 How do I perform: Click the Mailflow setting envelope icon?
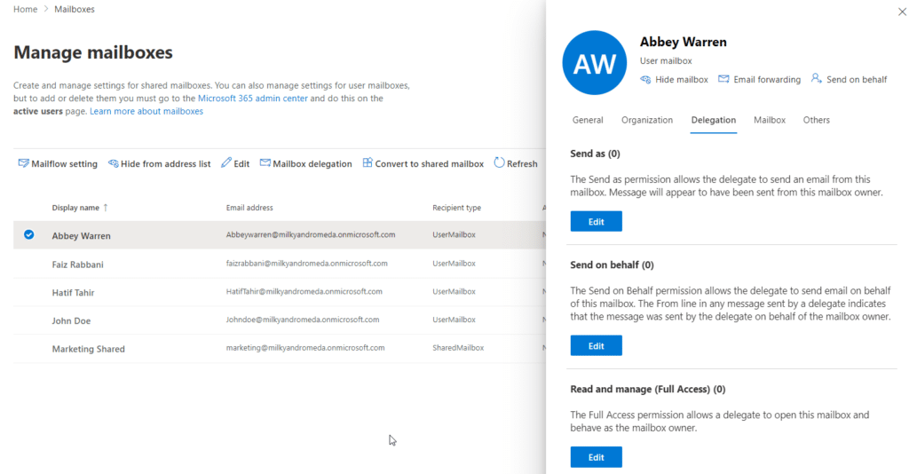point(23,163)
